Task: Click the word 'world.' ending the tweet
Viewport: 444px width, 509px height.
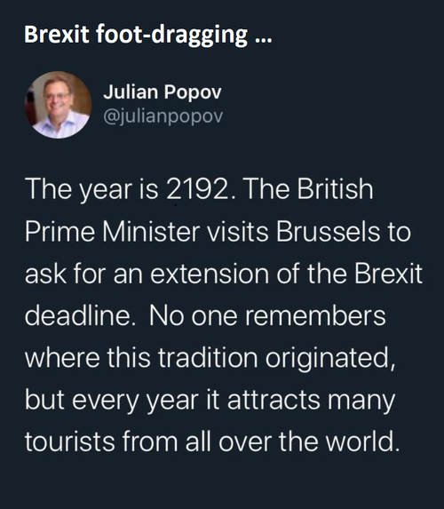Action: (x=362, y=441)
